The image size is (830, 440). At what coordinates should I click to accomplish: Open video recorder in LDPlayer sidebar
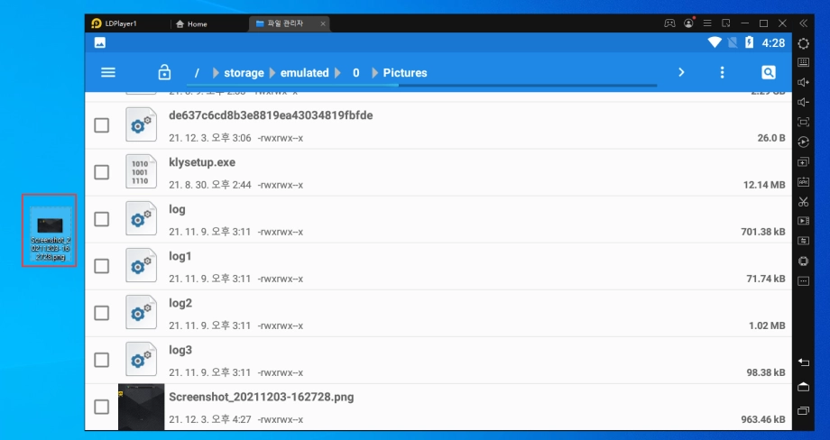[804, 221]
